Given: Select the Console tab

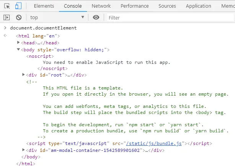Looking at the screenshot, I should [x=73, y=6].
